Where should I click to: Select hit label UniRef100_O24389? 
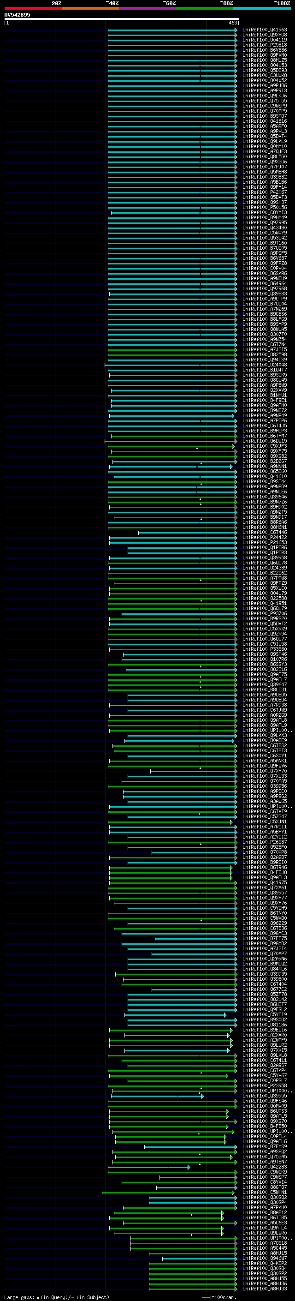coord(264,568)
